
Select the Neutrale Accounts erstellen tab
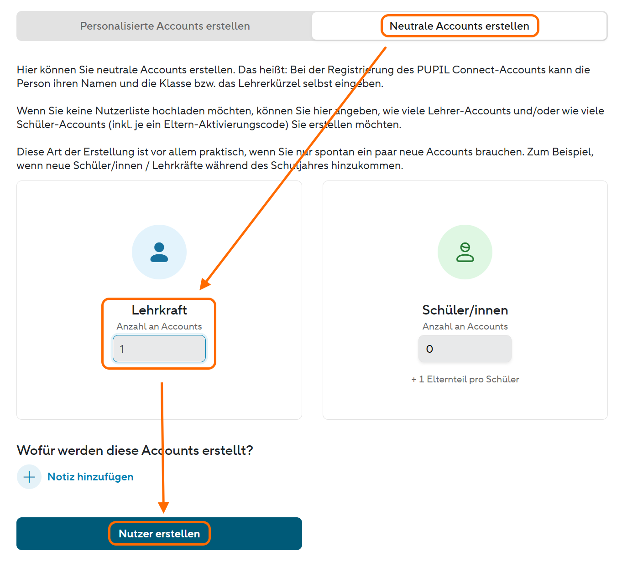459,26
